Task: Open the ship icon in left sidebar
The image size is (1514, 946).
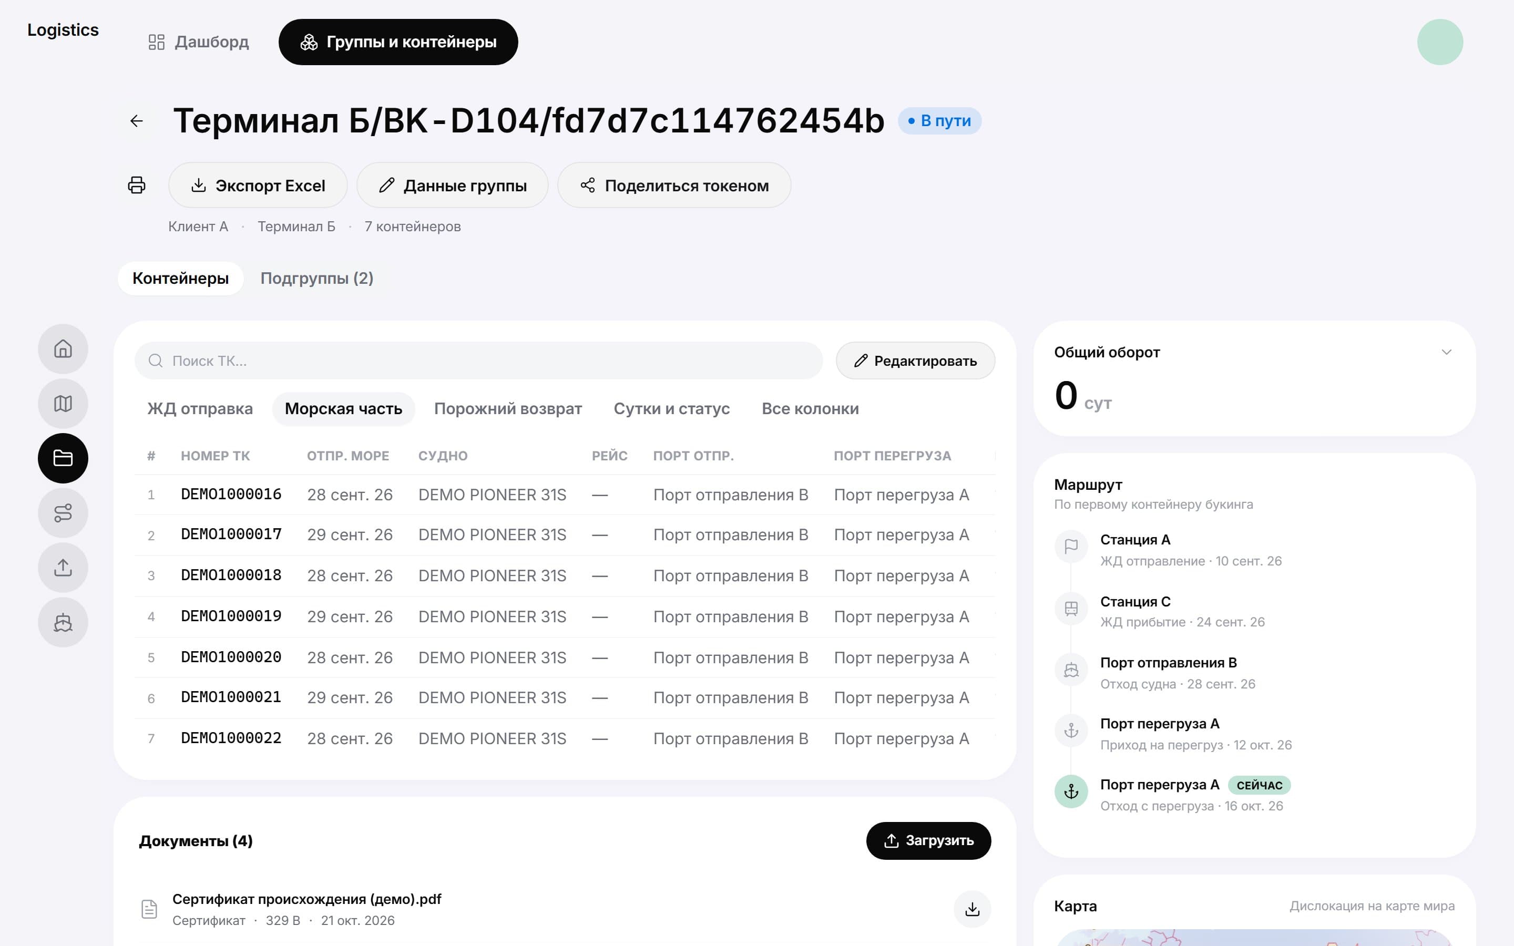Action: pyautogui.click(x=63, y=623)
